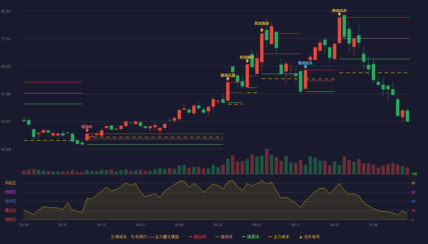
Task: Toggle the 强压线 legend series
Action: pyautogui.click(x=197, y=237)
